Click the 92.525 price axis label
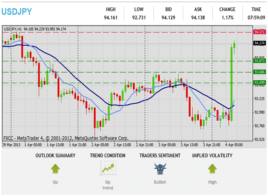Image resolution: width=268 pixels, height=196 pixels. point(260,140)
